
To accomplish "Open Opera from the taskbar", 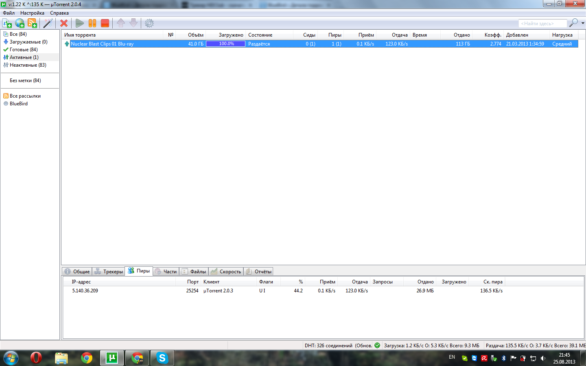I will click(36, 358).
